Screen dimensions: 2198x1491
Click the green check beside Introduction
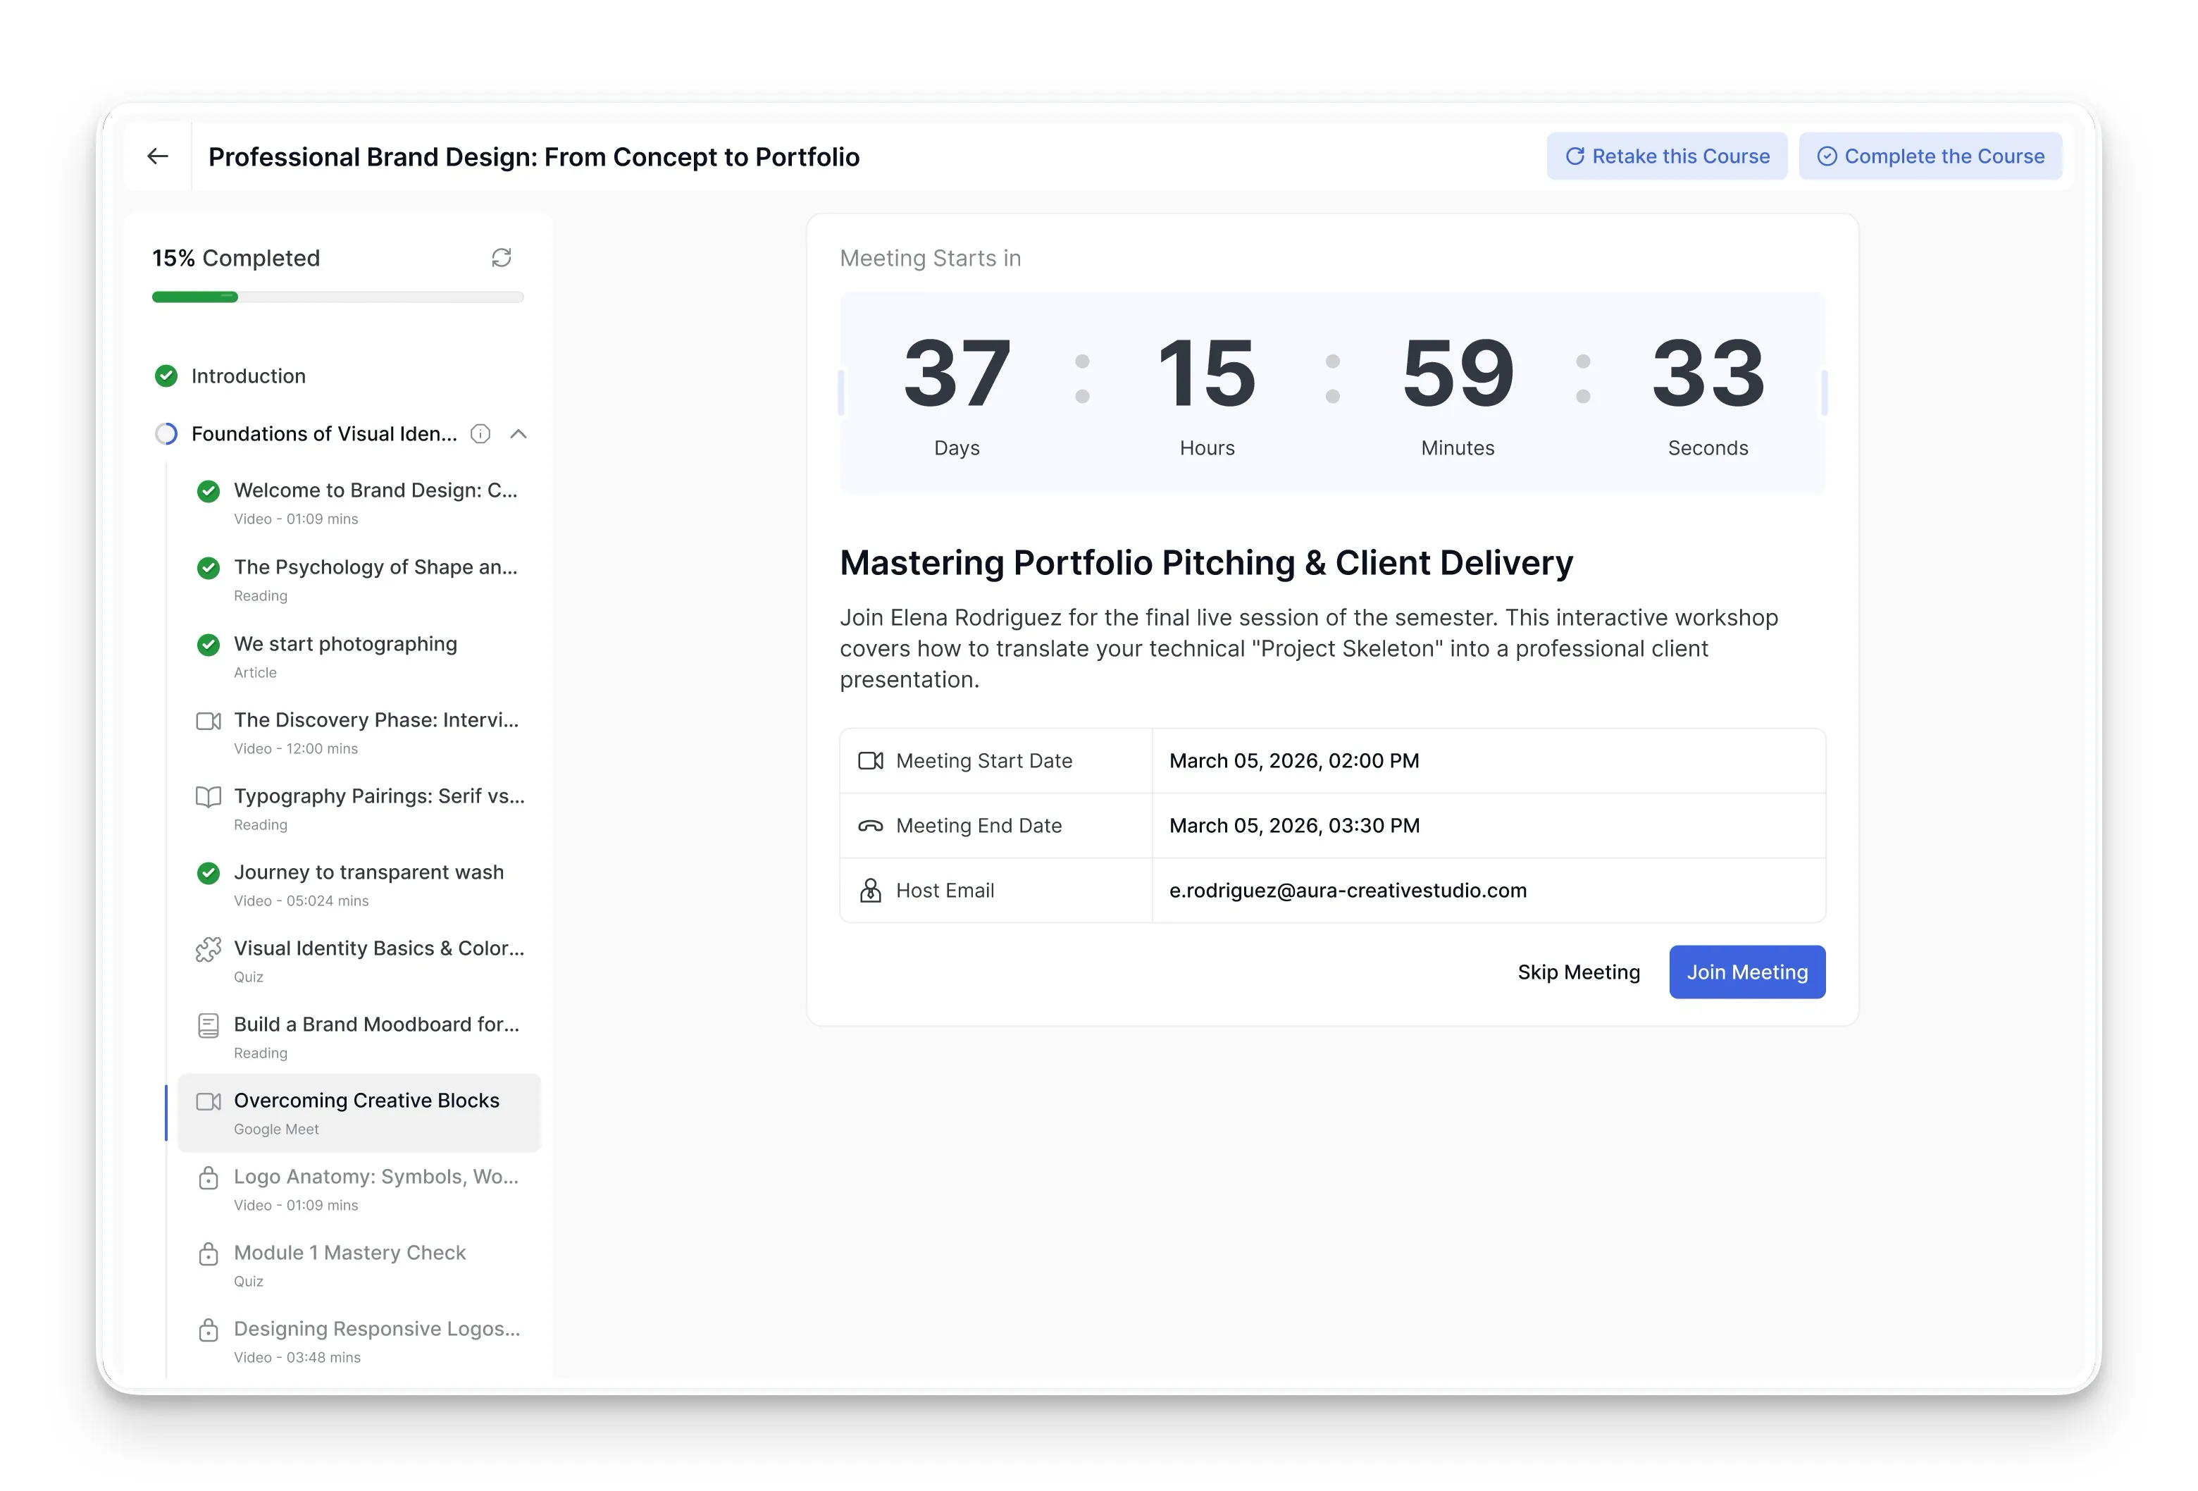(166, 376)
